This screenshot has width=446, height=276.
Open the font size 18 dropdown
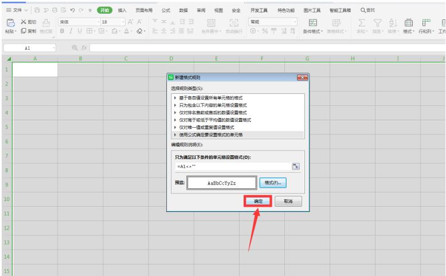coord(123,22)
